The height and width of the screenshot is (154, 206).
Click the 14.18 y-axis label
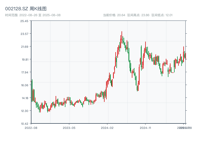pyautogui.click(x=25, y=98)
